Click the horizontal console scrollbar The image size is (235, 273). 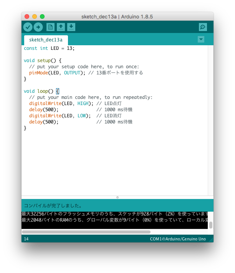click(x=86, y=232)
